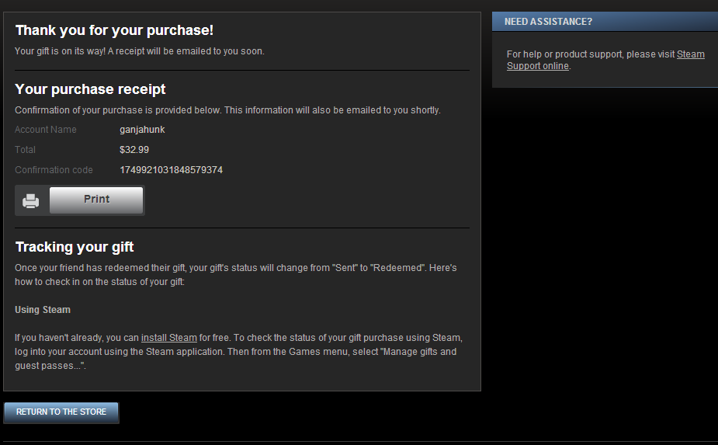This screenshot has width=718, height=445.
Task: Click the account name ganjahunk
Action: (142, 130)
